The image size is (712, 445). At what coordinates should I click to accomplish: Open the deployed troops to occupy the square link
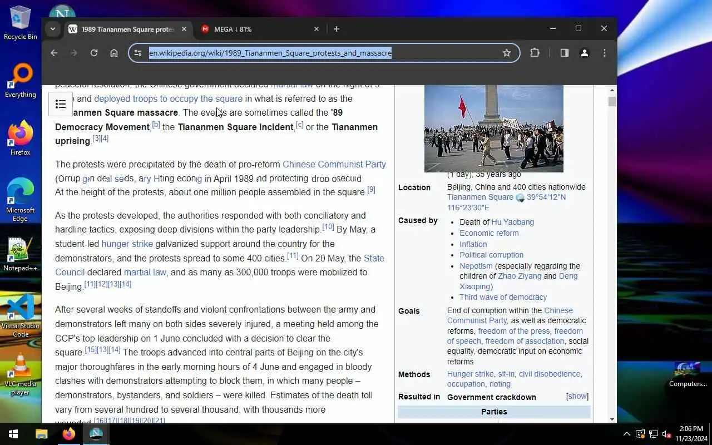(168, 98)
